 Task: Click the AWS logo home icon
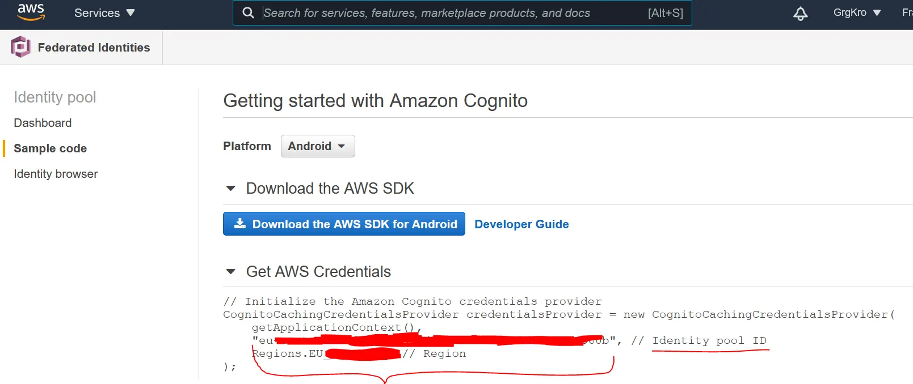coord(31,12)
